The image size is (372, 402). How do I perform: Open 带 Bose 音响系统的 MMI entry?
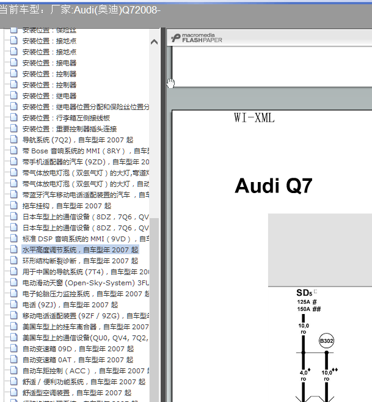coord(86,151)
